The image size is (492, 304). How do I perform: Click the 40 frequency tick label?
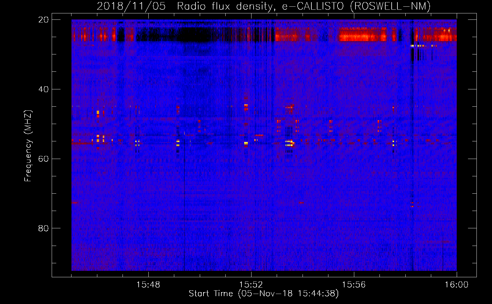coord(43,89)
